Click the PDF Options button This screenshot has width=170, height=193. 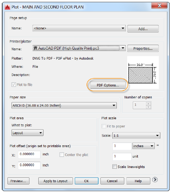tap(108, 85)
